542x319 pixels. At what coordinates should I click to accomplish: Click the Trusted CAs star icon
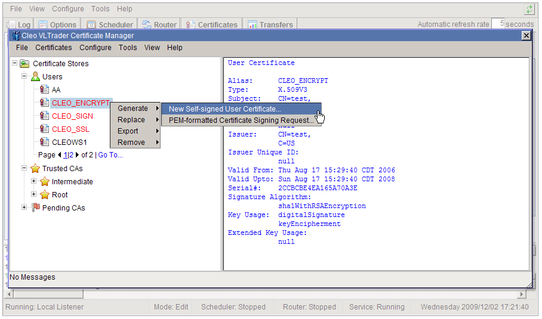pos(35,169)
